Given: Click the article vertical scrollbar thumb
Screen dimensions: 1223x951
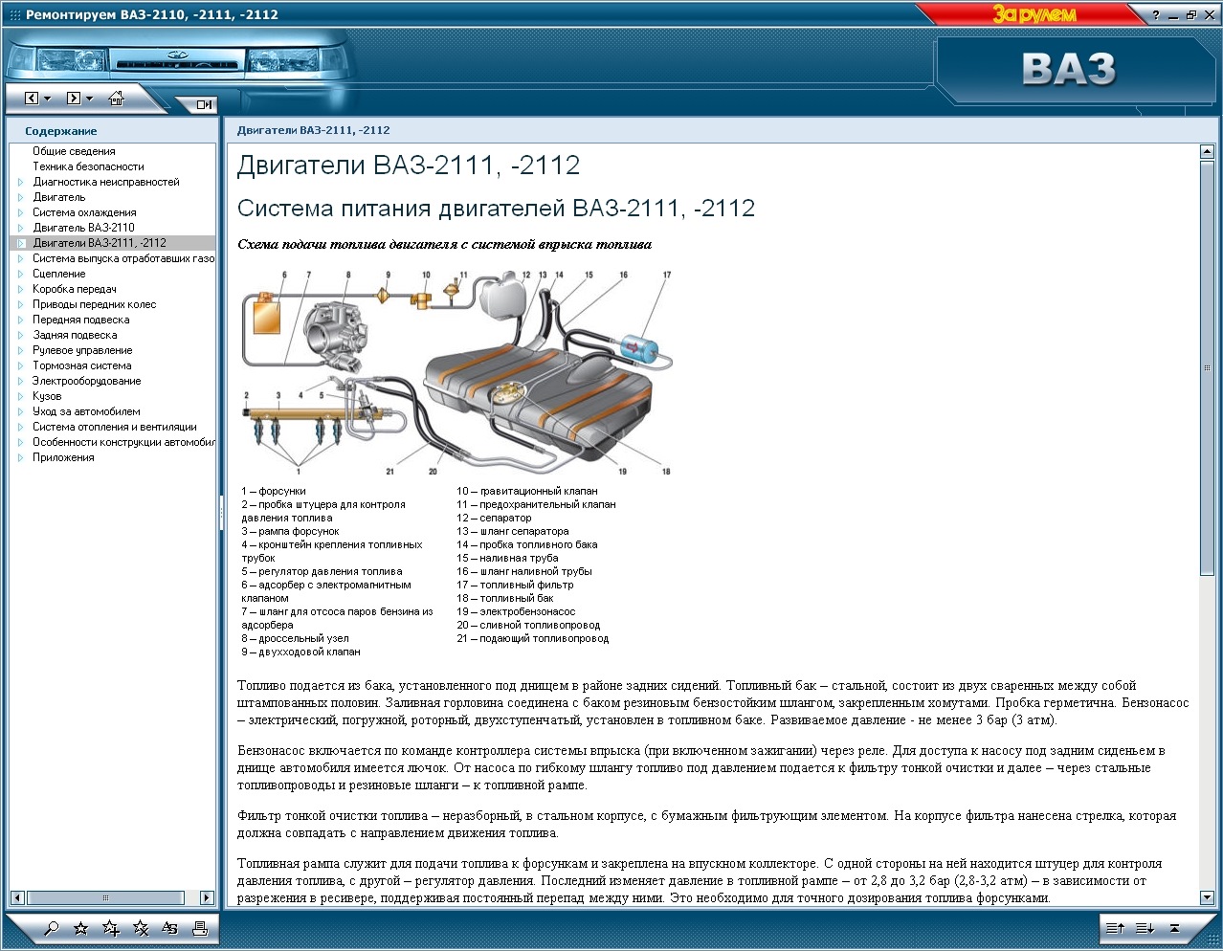Looking at the screenshot, I should (1207, 366).
